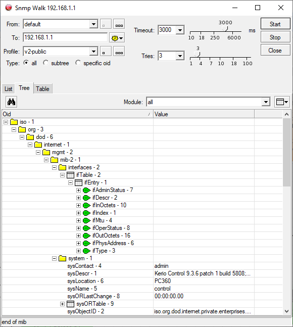Open the table view options icon
Screen dimensions: 293x327
coord(282,102)
